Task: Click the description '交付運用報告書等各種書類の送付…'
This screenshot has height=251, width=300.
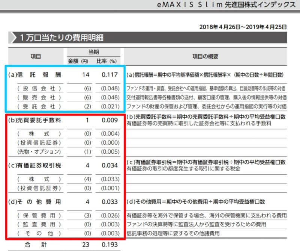Action: 207,97
